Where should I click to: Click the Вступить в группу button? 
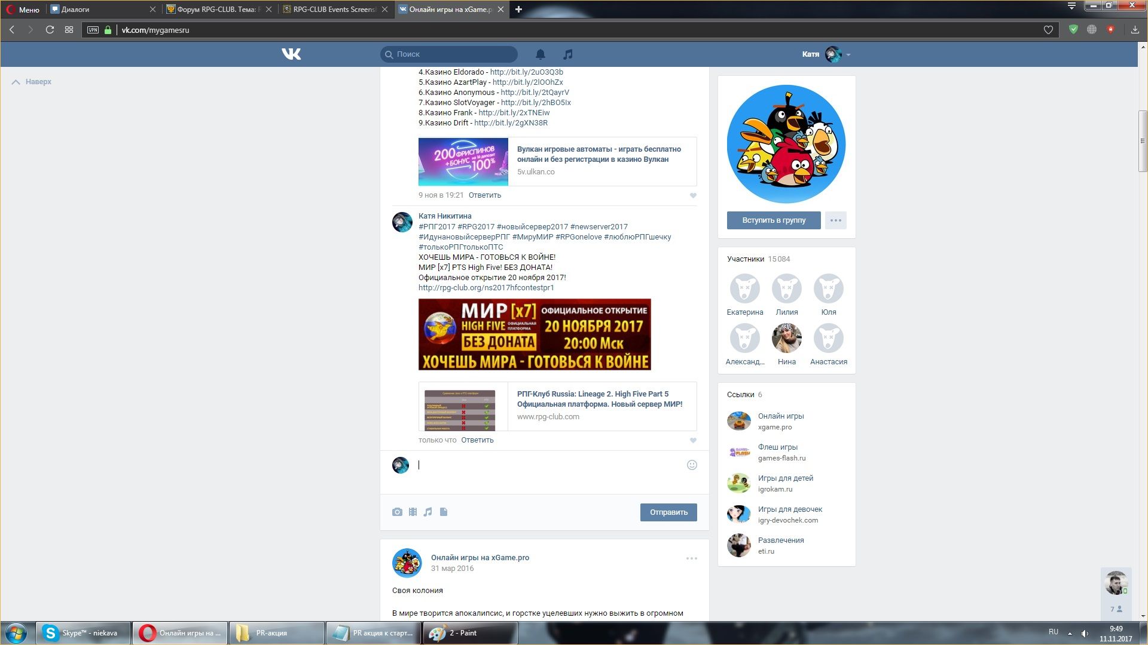pos(773,220)
